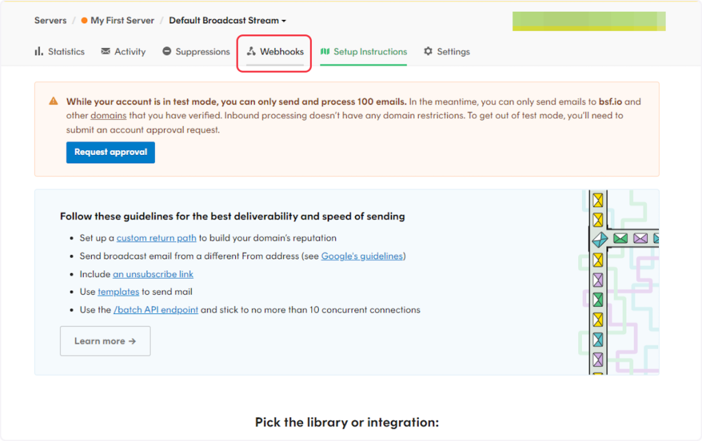This screenshot has height=441, width=702.
Task: Open the Webhooks tab
Action: [x=281, y=51]
